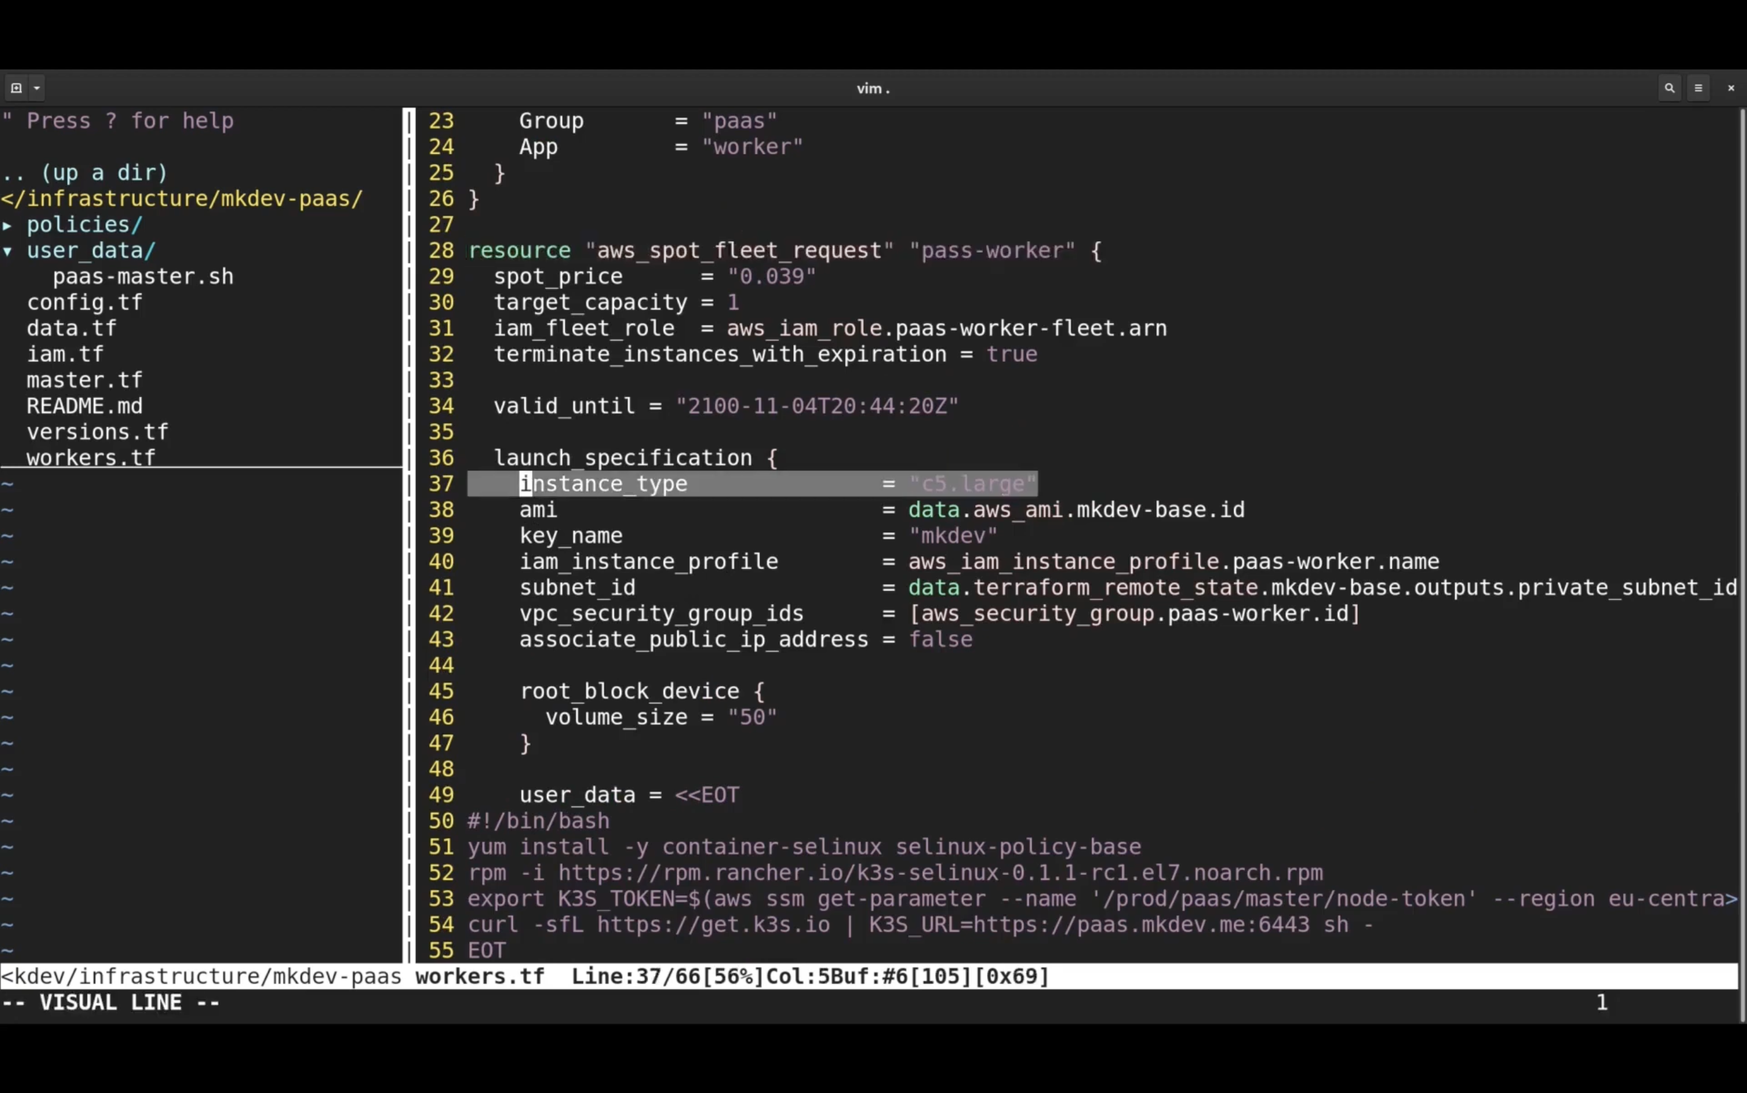1747x1093 pixels.
Task: Click the spot_price value "0.039"
Action: pyautogui.click(x=771, y=277)
